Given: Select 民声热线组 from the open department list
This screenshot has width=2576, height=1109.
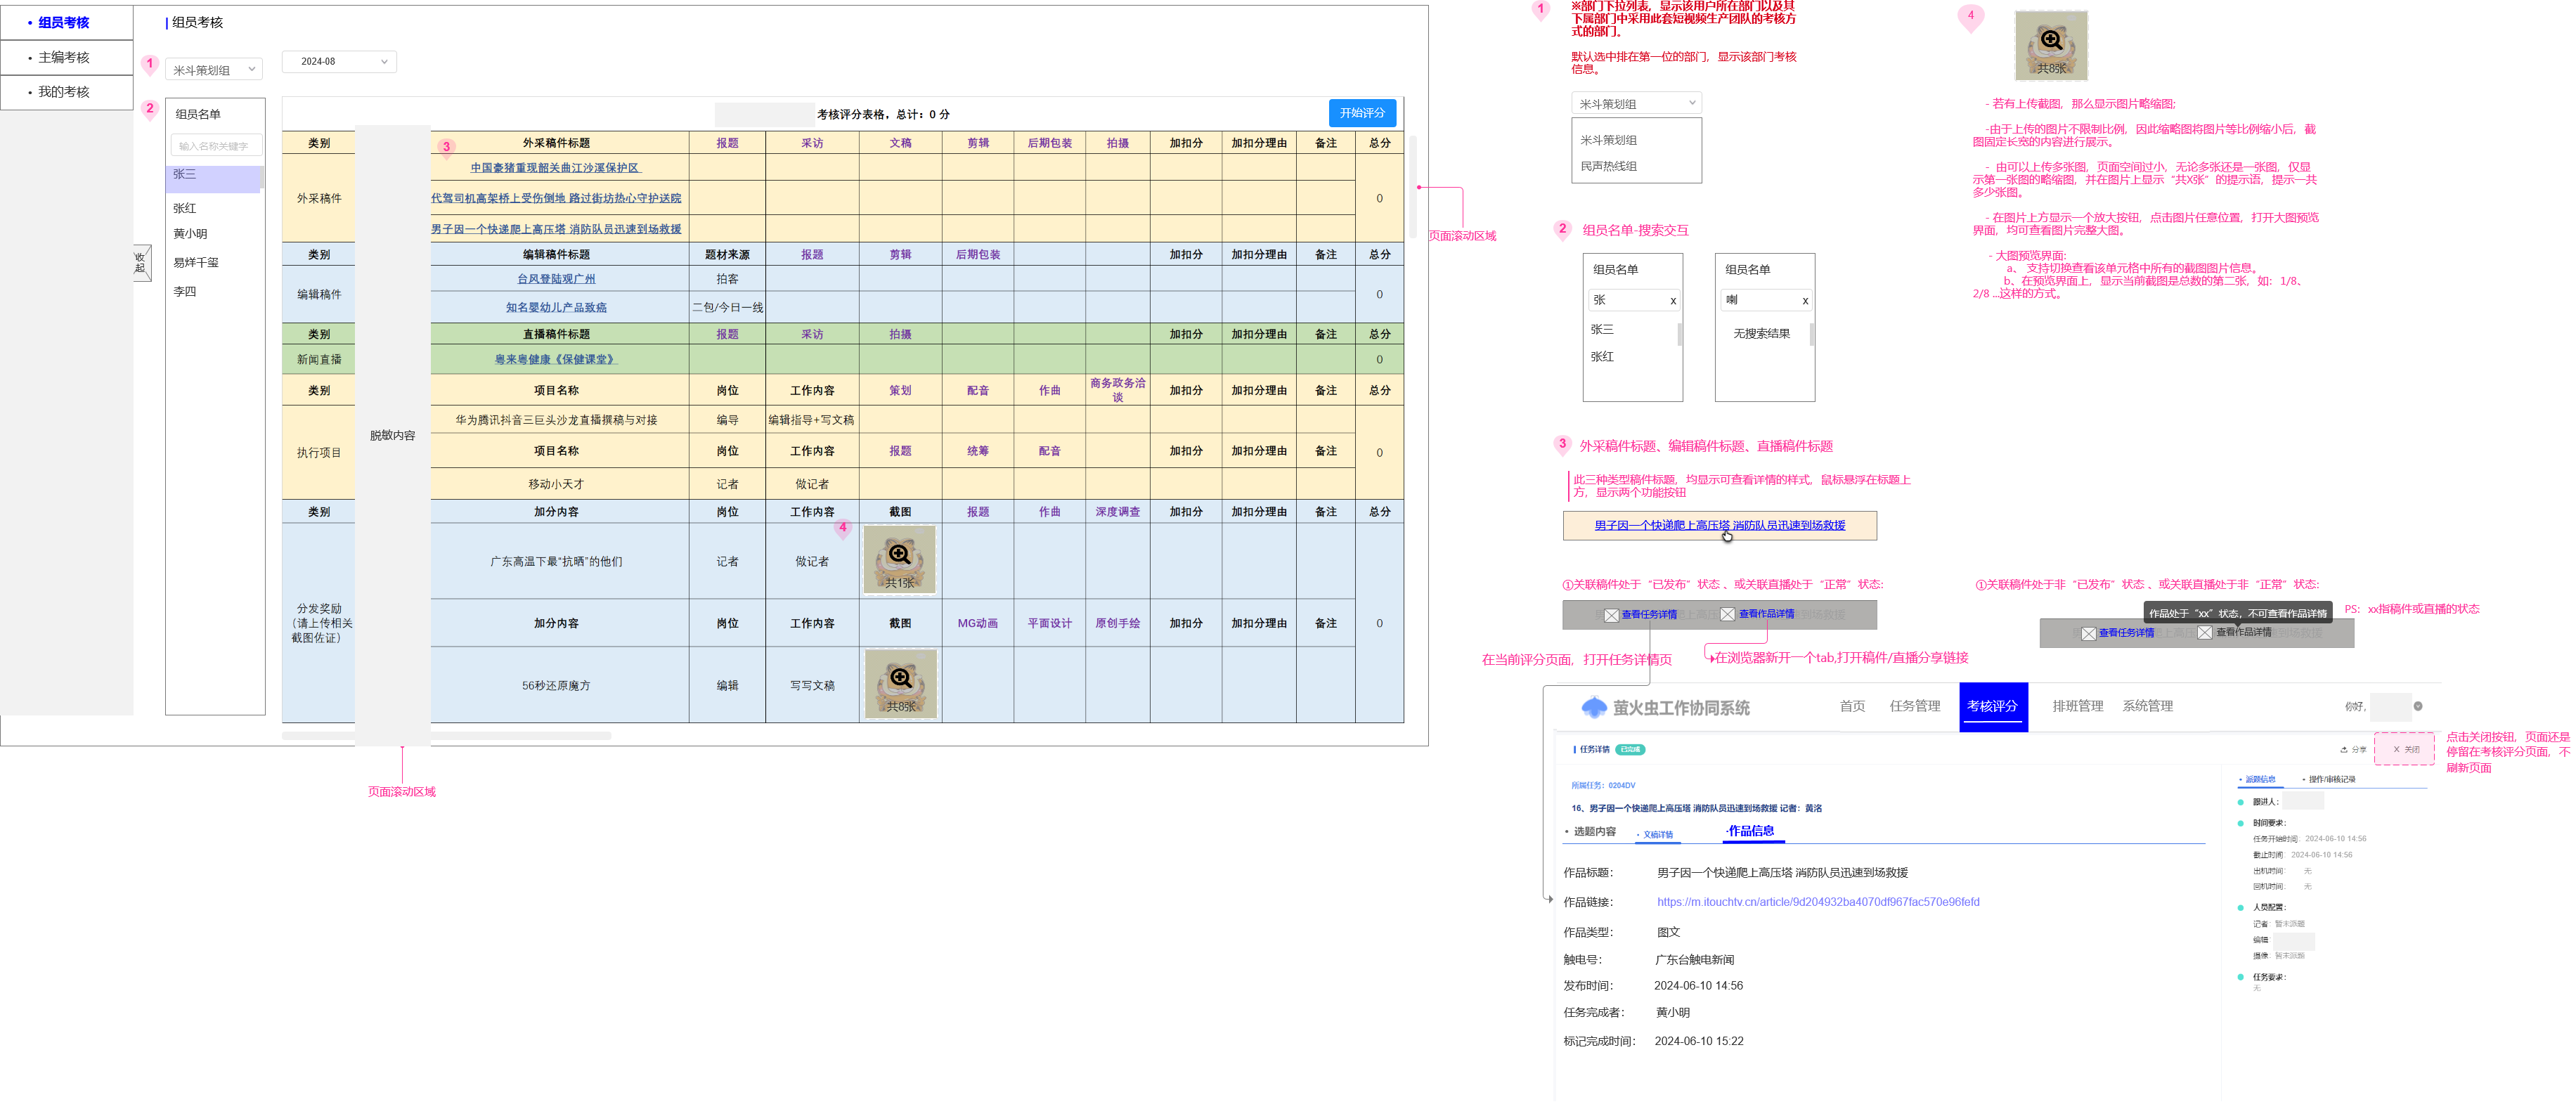Looking at the screenshot, I should (x=1608, y=166).
